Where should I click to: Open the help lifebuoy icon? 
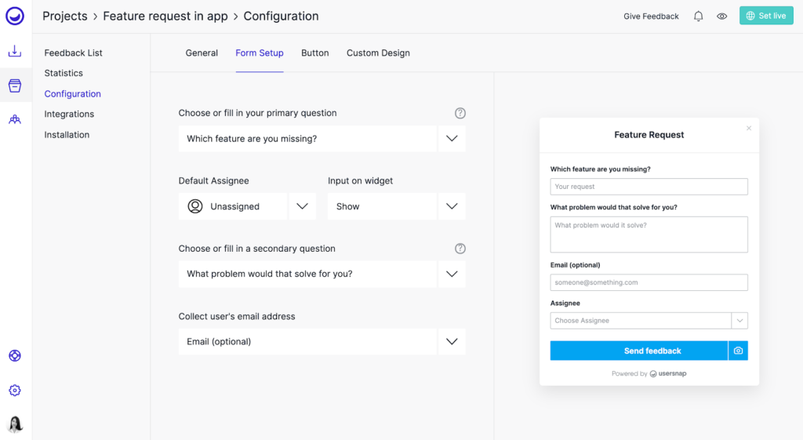(x=15, y=355)
